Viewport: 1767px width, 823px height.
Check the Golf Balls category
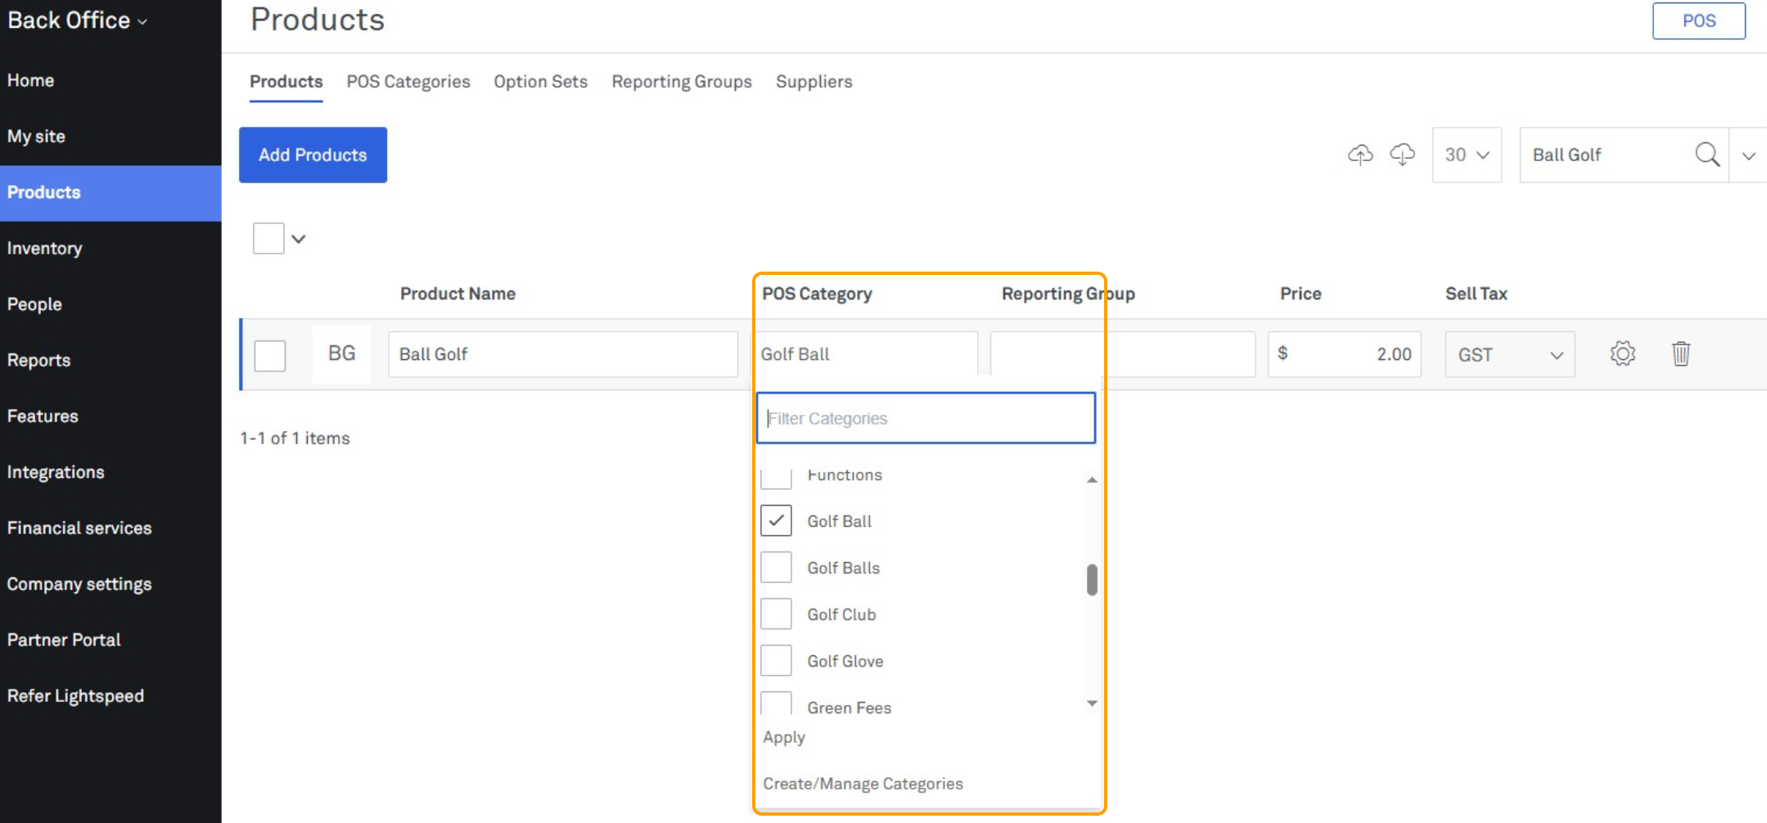point(776,568)
